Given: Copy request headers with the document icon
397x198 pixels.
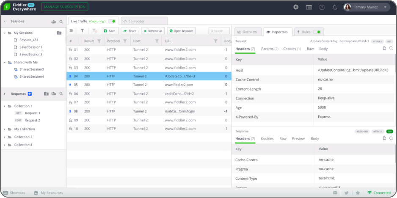Looking at the screenshot, I should click(x=384, y=48).
